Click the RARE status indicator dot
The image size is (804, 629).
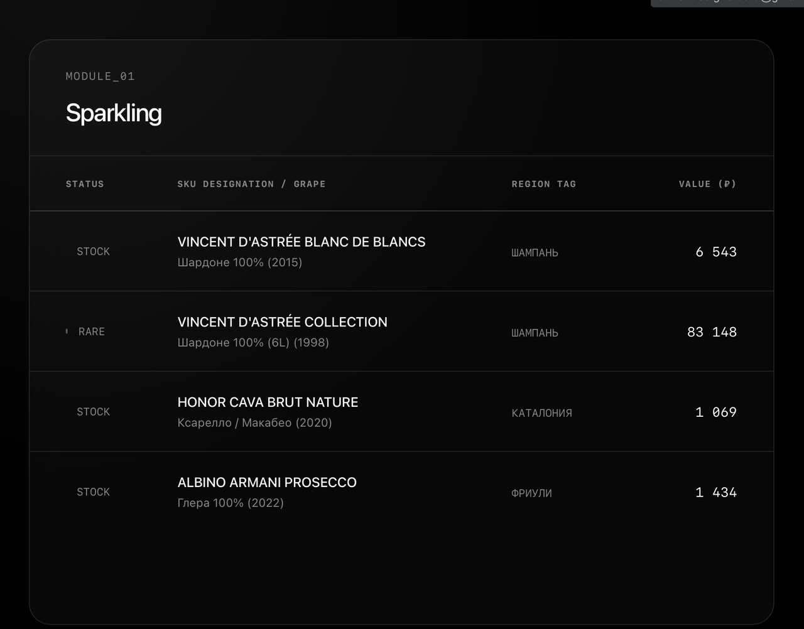[x=67, y=331]
